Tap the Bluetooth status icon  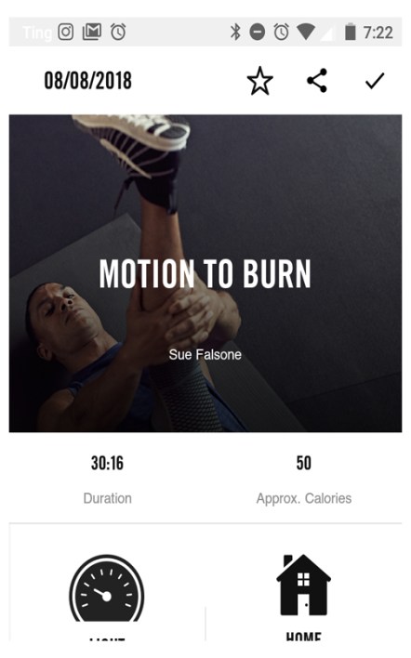coord(235,32)
